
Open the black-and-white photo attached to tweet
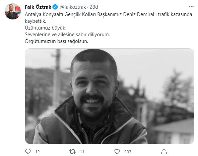(110, 96)
